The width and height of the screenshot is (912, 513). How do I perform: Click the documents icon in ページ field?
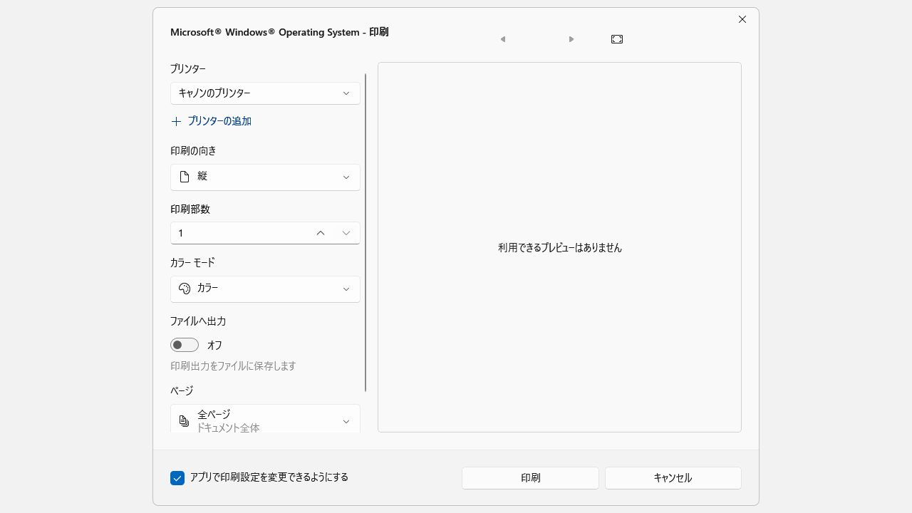click(185, 421)
